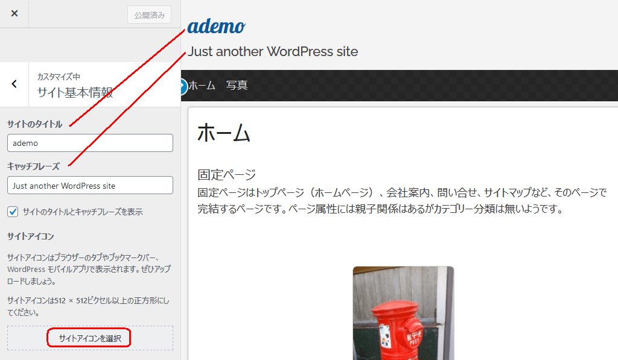
Task: Click the カスタマイズ中 label
Action: (59, 77)
